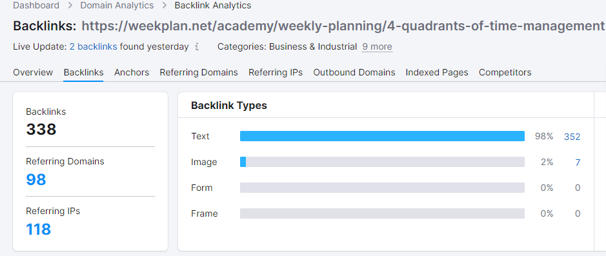The image size is (606, 256).
Task: Click the Image backlink type bar
Action: [382, 162]
